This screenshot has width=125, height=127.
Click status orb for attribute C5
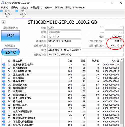(x=4, y=121)
